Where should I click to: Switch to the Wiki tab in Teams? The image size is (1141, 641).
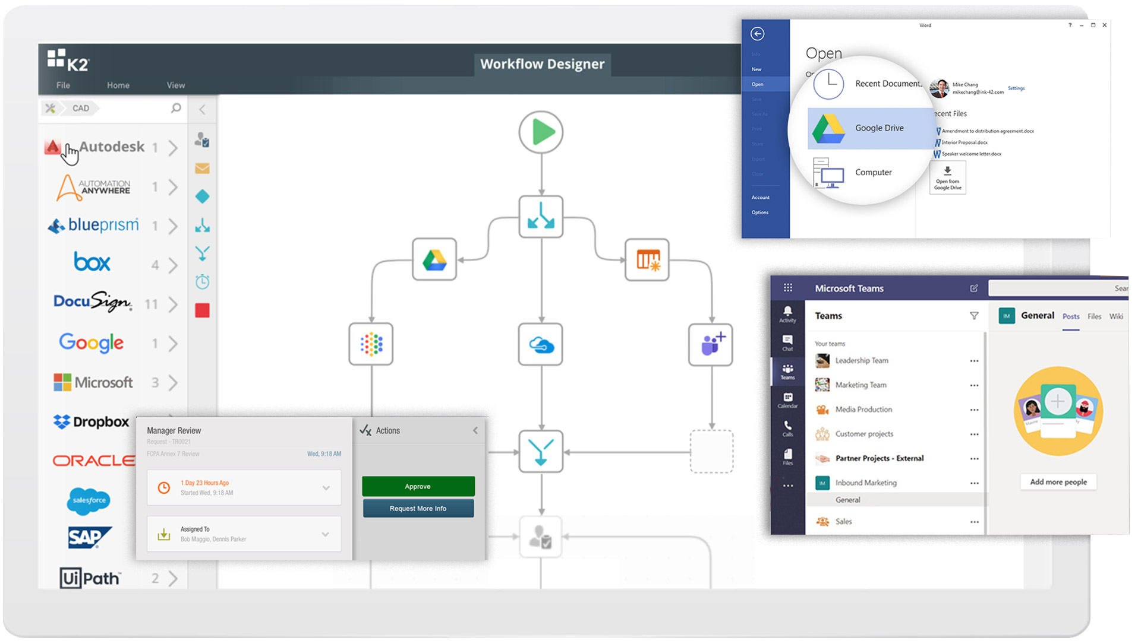(x=1116, y=316)
